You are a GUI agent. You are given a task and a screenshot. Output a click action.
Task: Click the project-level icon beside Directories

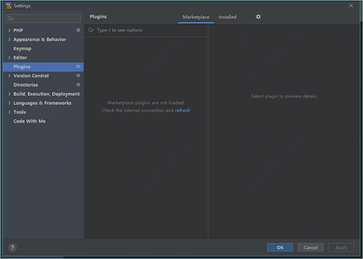pos(78,85)
